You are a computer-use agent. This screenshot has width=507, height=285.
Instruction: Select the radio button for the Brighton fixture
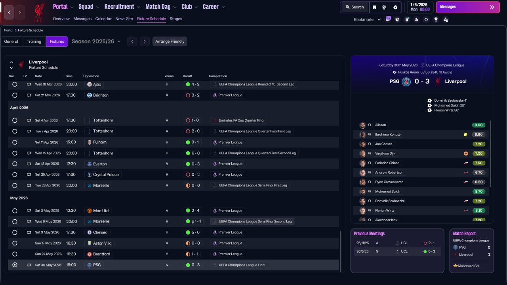click(x=15, y=95)
